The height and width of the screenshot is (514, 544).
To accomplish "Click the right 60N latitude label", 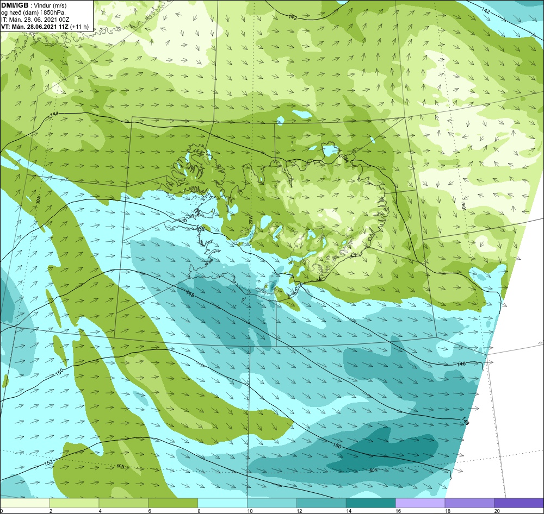I will pos(373,470).
